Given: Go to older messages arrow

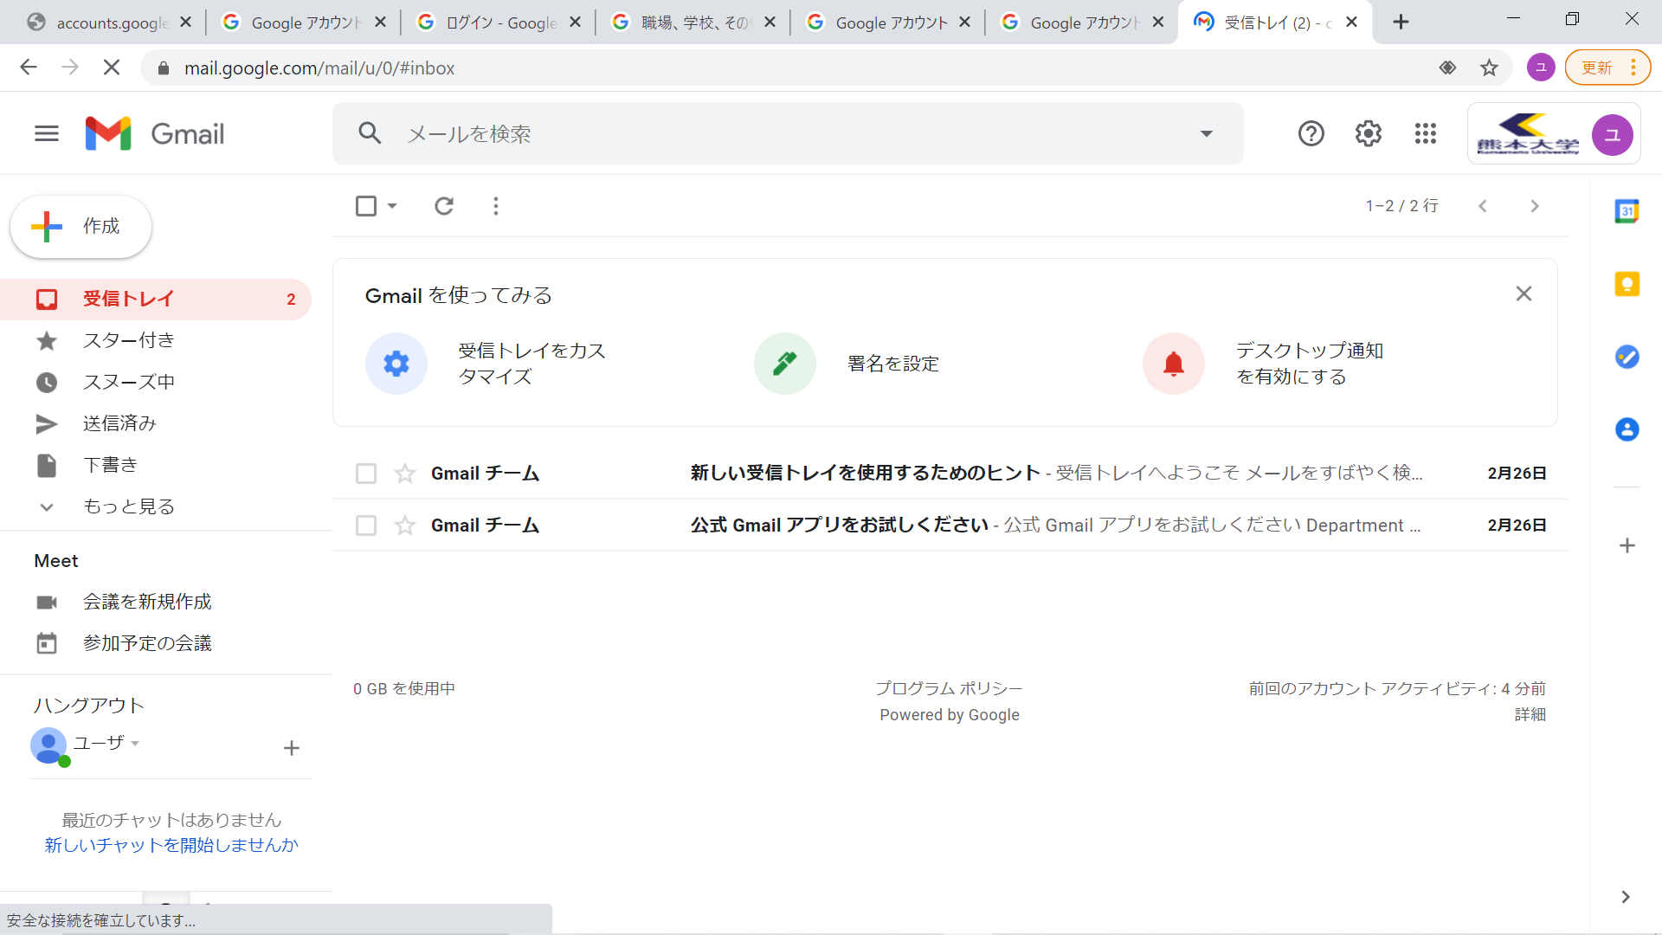Looking at the screenshot, I should click(1534, 206).
